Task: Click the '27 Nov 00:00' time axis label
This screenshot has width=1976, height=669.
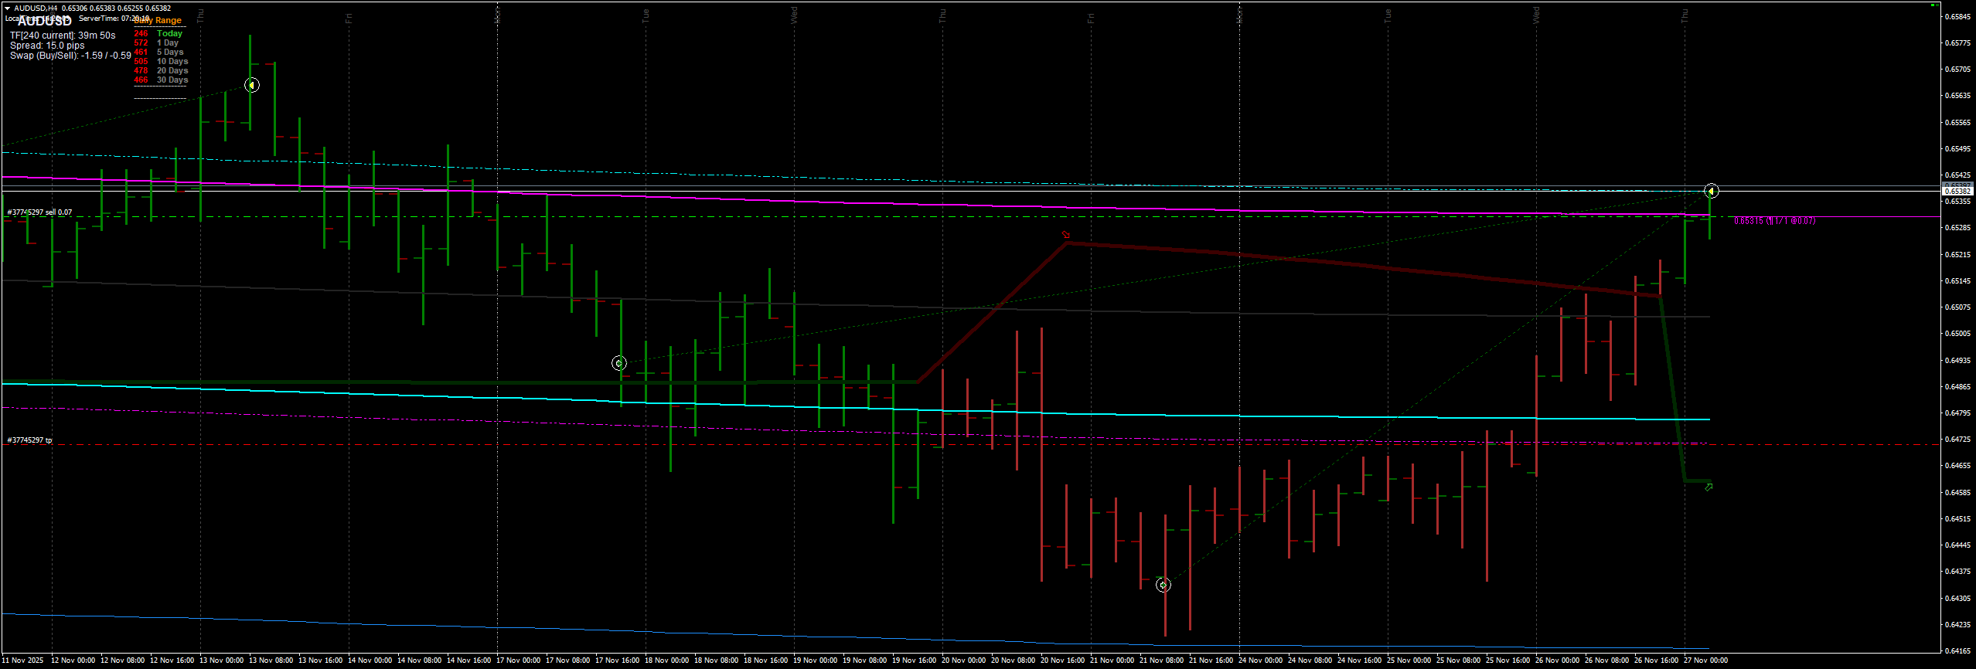Action: (1705, 661)
